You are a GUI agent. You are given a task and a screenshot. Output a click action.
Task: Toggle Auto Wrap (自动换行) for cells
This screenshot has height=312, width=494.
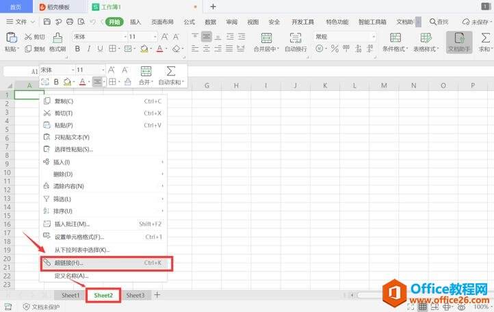pyautogui.click(x=295, y=37)
